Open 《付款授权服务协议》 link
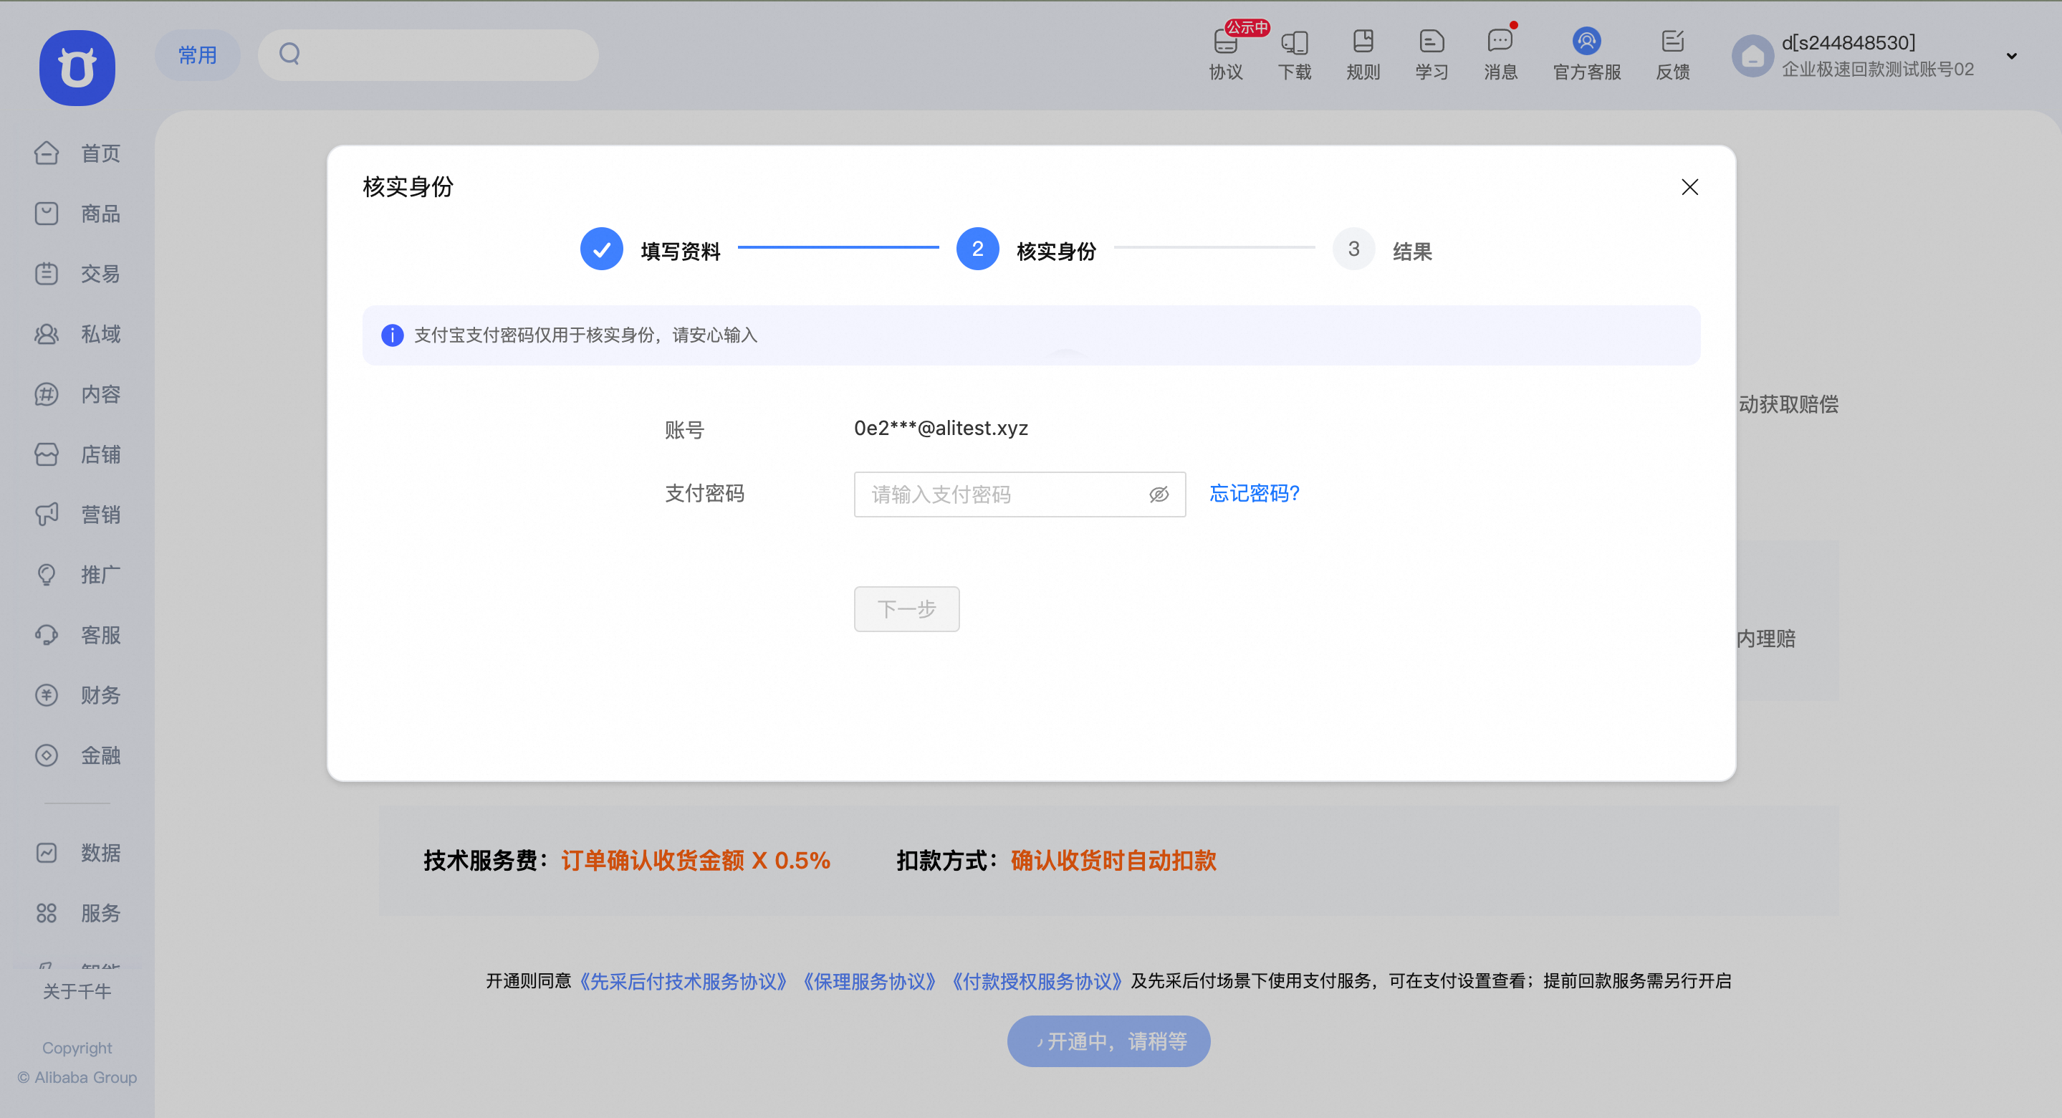Viewport: 2062px width, 1118px height. click(x=1037, y=981)
